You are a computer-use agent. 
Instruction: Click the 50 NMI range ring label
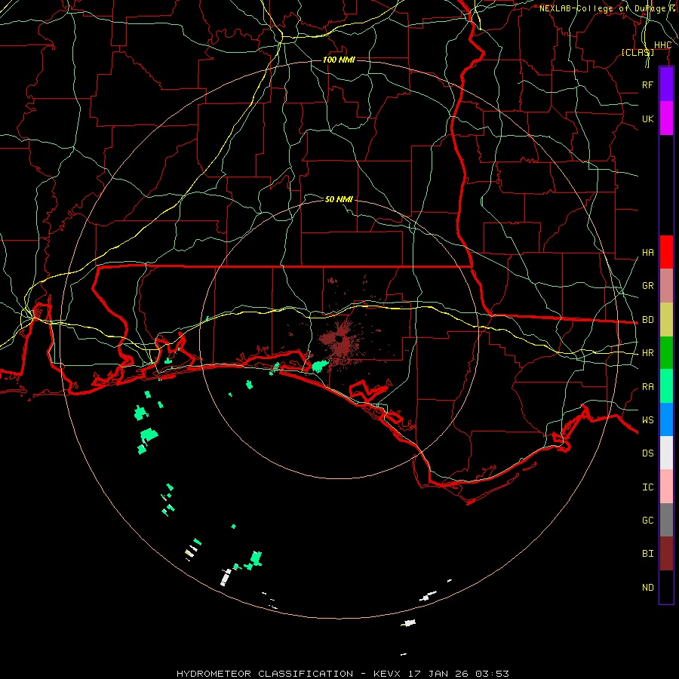click(339, 199)
